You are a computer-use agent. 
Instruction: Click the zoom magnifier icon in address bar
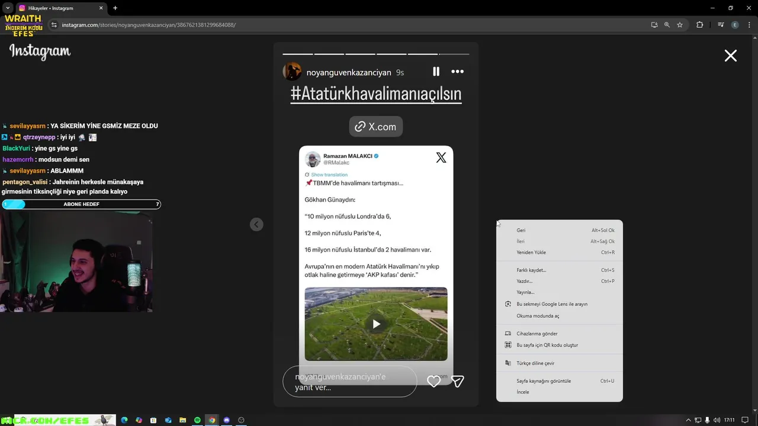point(667,25)
